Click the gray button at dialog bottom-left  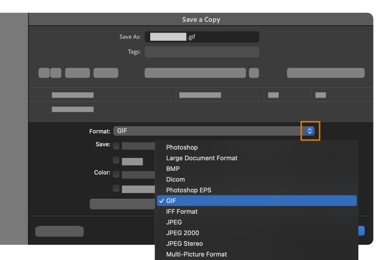coord(59,231)
